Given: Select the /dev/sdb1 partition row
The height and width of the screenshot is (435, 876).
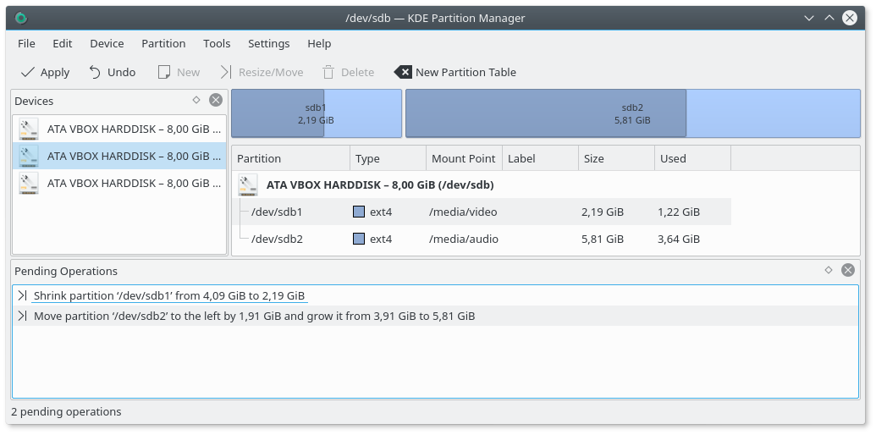Looking at the screenshot, I should [x=277, y=212].
